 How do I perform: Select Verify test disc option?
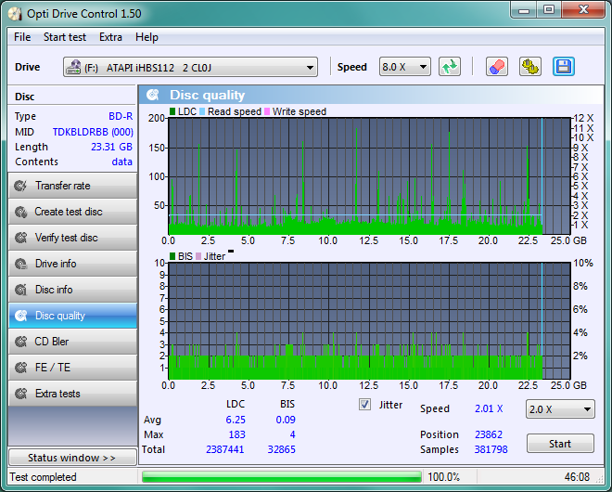tap(72, 238)
